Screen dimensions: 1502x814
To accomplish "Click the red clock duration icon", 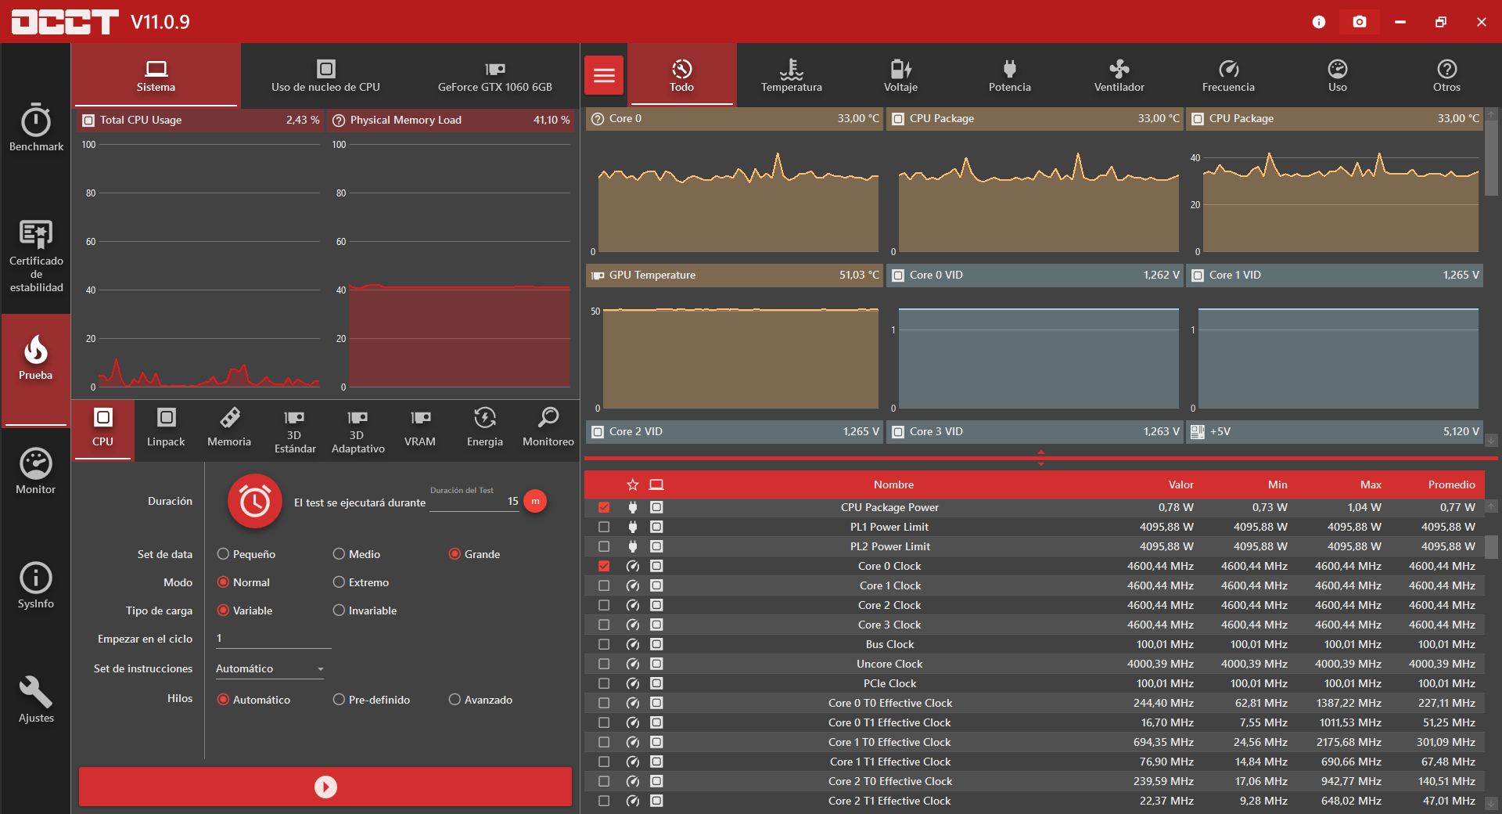I will (255, 502).
